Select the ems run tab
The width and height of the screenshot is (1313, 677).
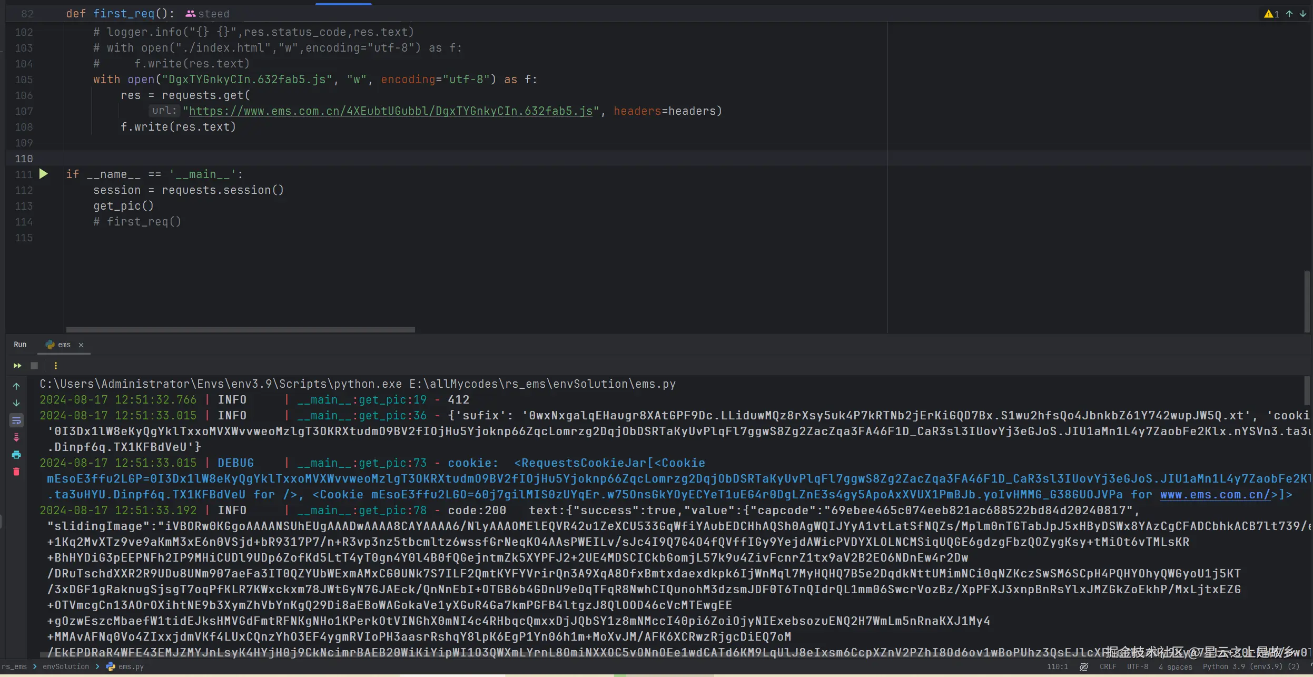[x=64, y=345]
